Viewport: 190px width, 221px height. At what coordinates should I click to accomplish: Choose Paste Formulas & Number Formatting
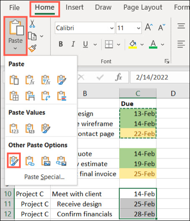pyautogui.click(x=46, y=80)
